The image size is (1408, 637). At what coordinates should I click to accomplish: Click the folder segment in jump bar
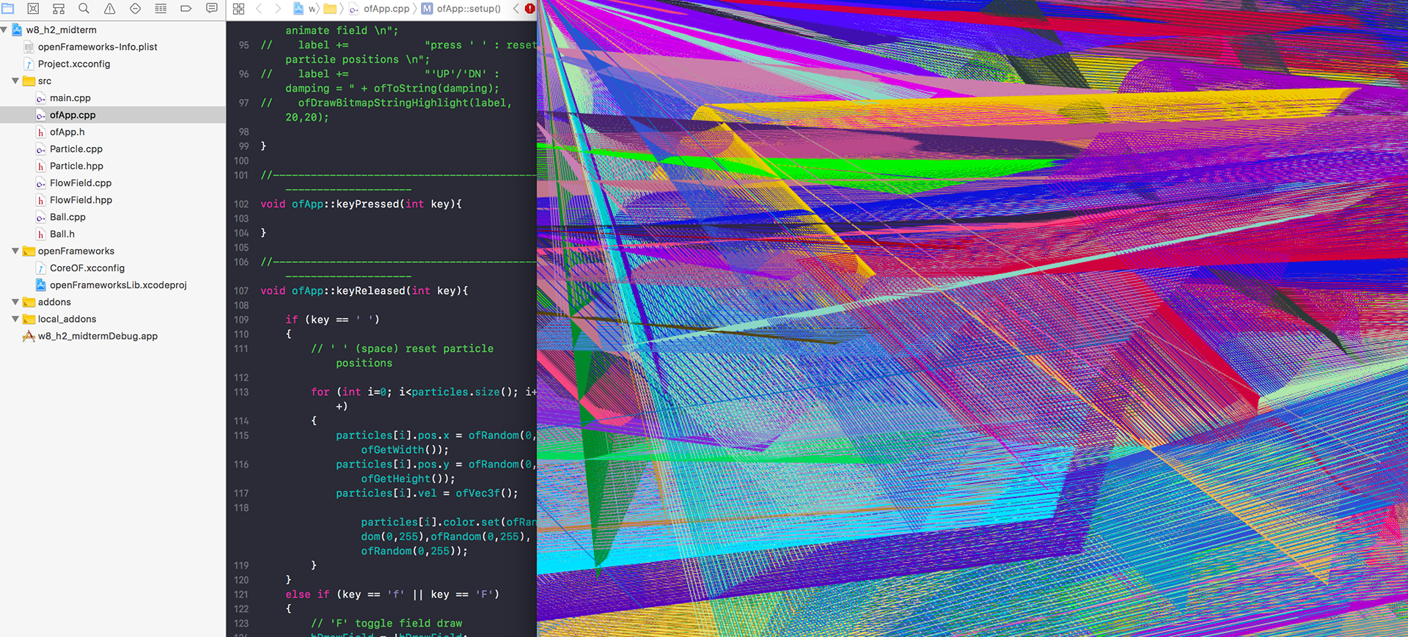(x=330, y=9)
